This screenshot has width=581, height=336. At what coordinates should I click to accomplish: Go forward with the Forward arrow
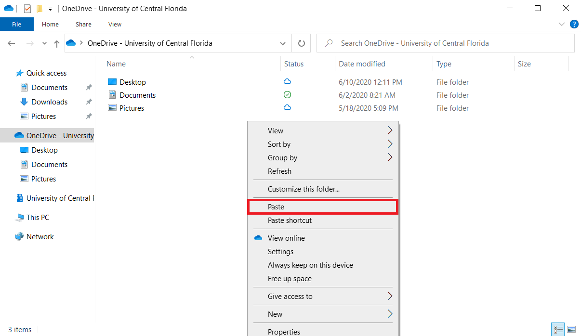[x=30, y=43]
